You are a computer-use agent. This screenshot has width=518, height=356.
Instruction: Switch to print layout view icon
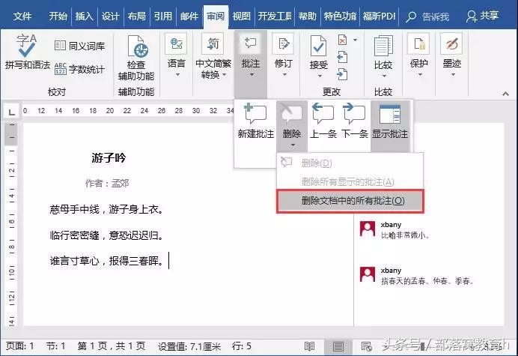pos(338,346)
